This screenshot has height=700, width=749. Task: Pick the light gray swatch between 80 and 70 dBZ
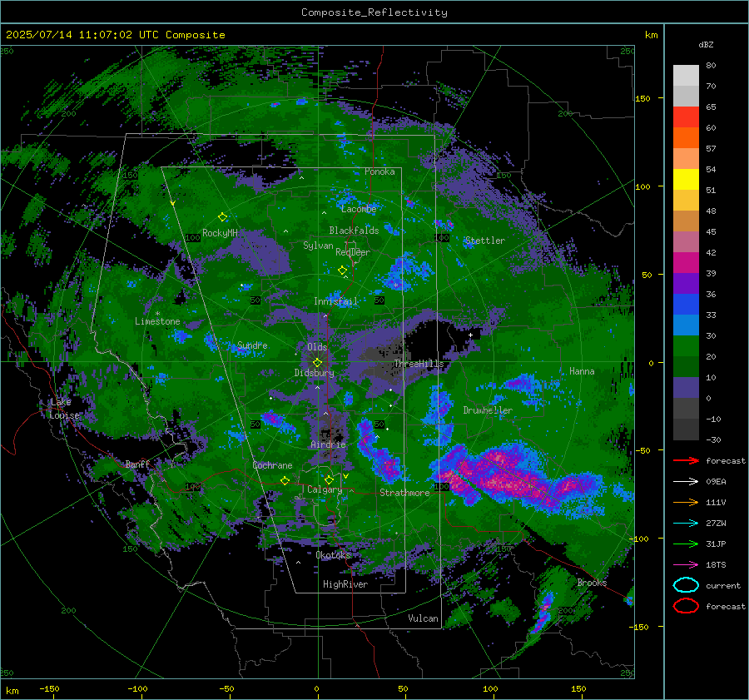[x=686, y=76]
